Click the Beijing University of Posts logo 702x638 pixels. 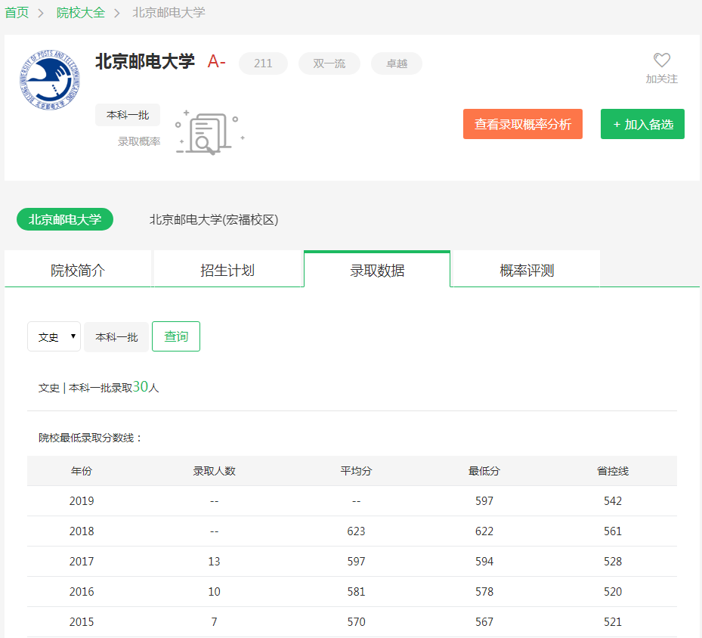[x=49, y=79]
